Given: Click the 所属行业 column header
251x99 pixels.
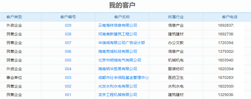Looking at the screenshot, I should coord(176,17).
